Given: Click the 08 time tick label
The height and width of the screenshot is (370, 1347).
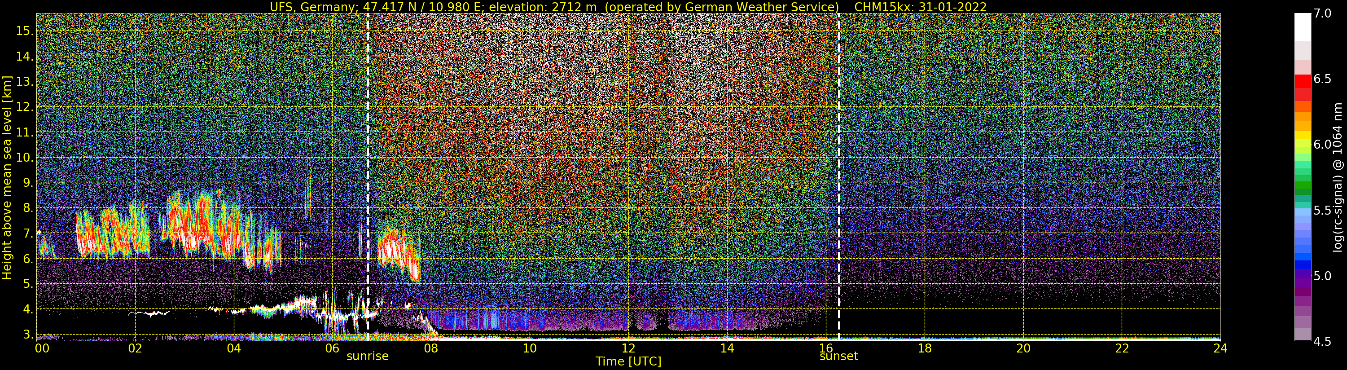Looking at the screenshot, I should click(431, 348).
